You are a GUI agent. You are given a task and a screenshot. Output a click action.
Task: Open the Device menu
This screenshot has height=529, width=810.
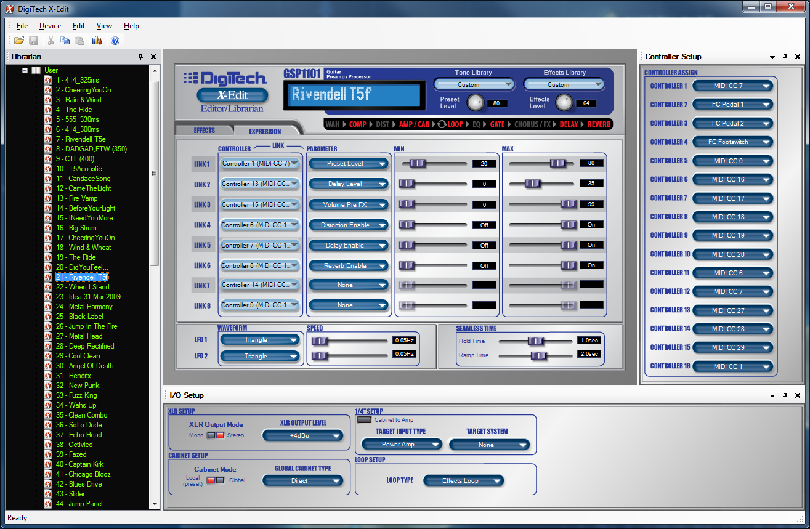pyautogui.click(x=50, y=26)
